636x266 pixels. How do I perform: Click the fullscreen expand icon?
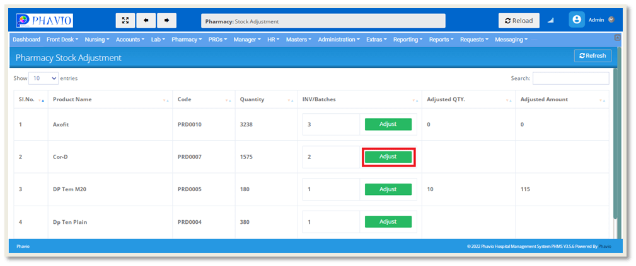[125, 20]
